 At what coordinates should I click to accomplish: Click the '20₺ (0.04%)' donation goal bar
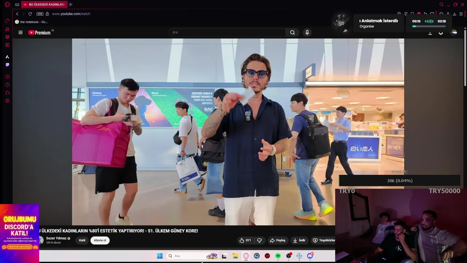click(x=400, y=181)
